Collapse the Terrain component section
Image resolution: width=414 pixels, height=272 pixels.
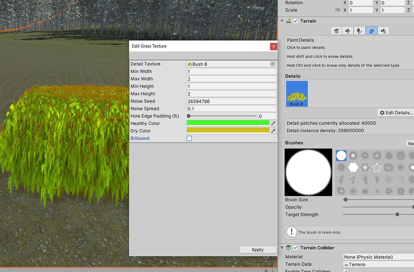(x=282, y=21)
